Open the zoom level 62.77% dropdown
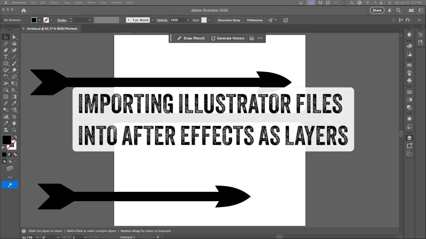This screenshot has width=426, height=239. (x=37, y=237)
